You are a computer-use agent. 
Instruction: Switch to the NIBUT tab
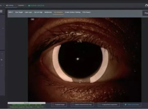[11, 12]
